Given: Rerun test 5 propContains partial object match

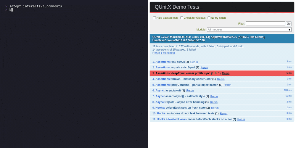Looking at the screenshot, I should pyautogui.click(x=227, y=85).
